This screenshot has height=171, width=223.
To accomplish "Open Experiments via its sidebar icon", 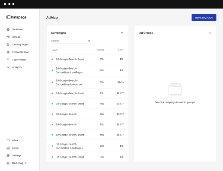I will [8, 60].
